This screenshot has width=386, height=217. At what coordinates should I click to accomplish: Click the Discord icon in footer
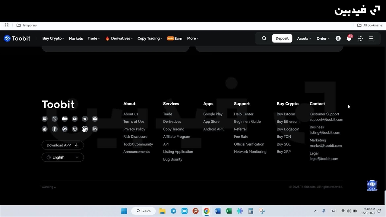tap(95, 119)
